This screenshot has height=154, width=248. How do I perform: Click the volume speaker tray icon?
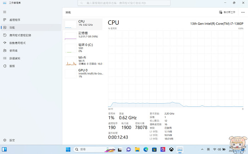coord(219,149)
